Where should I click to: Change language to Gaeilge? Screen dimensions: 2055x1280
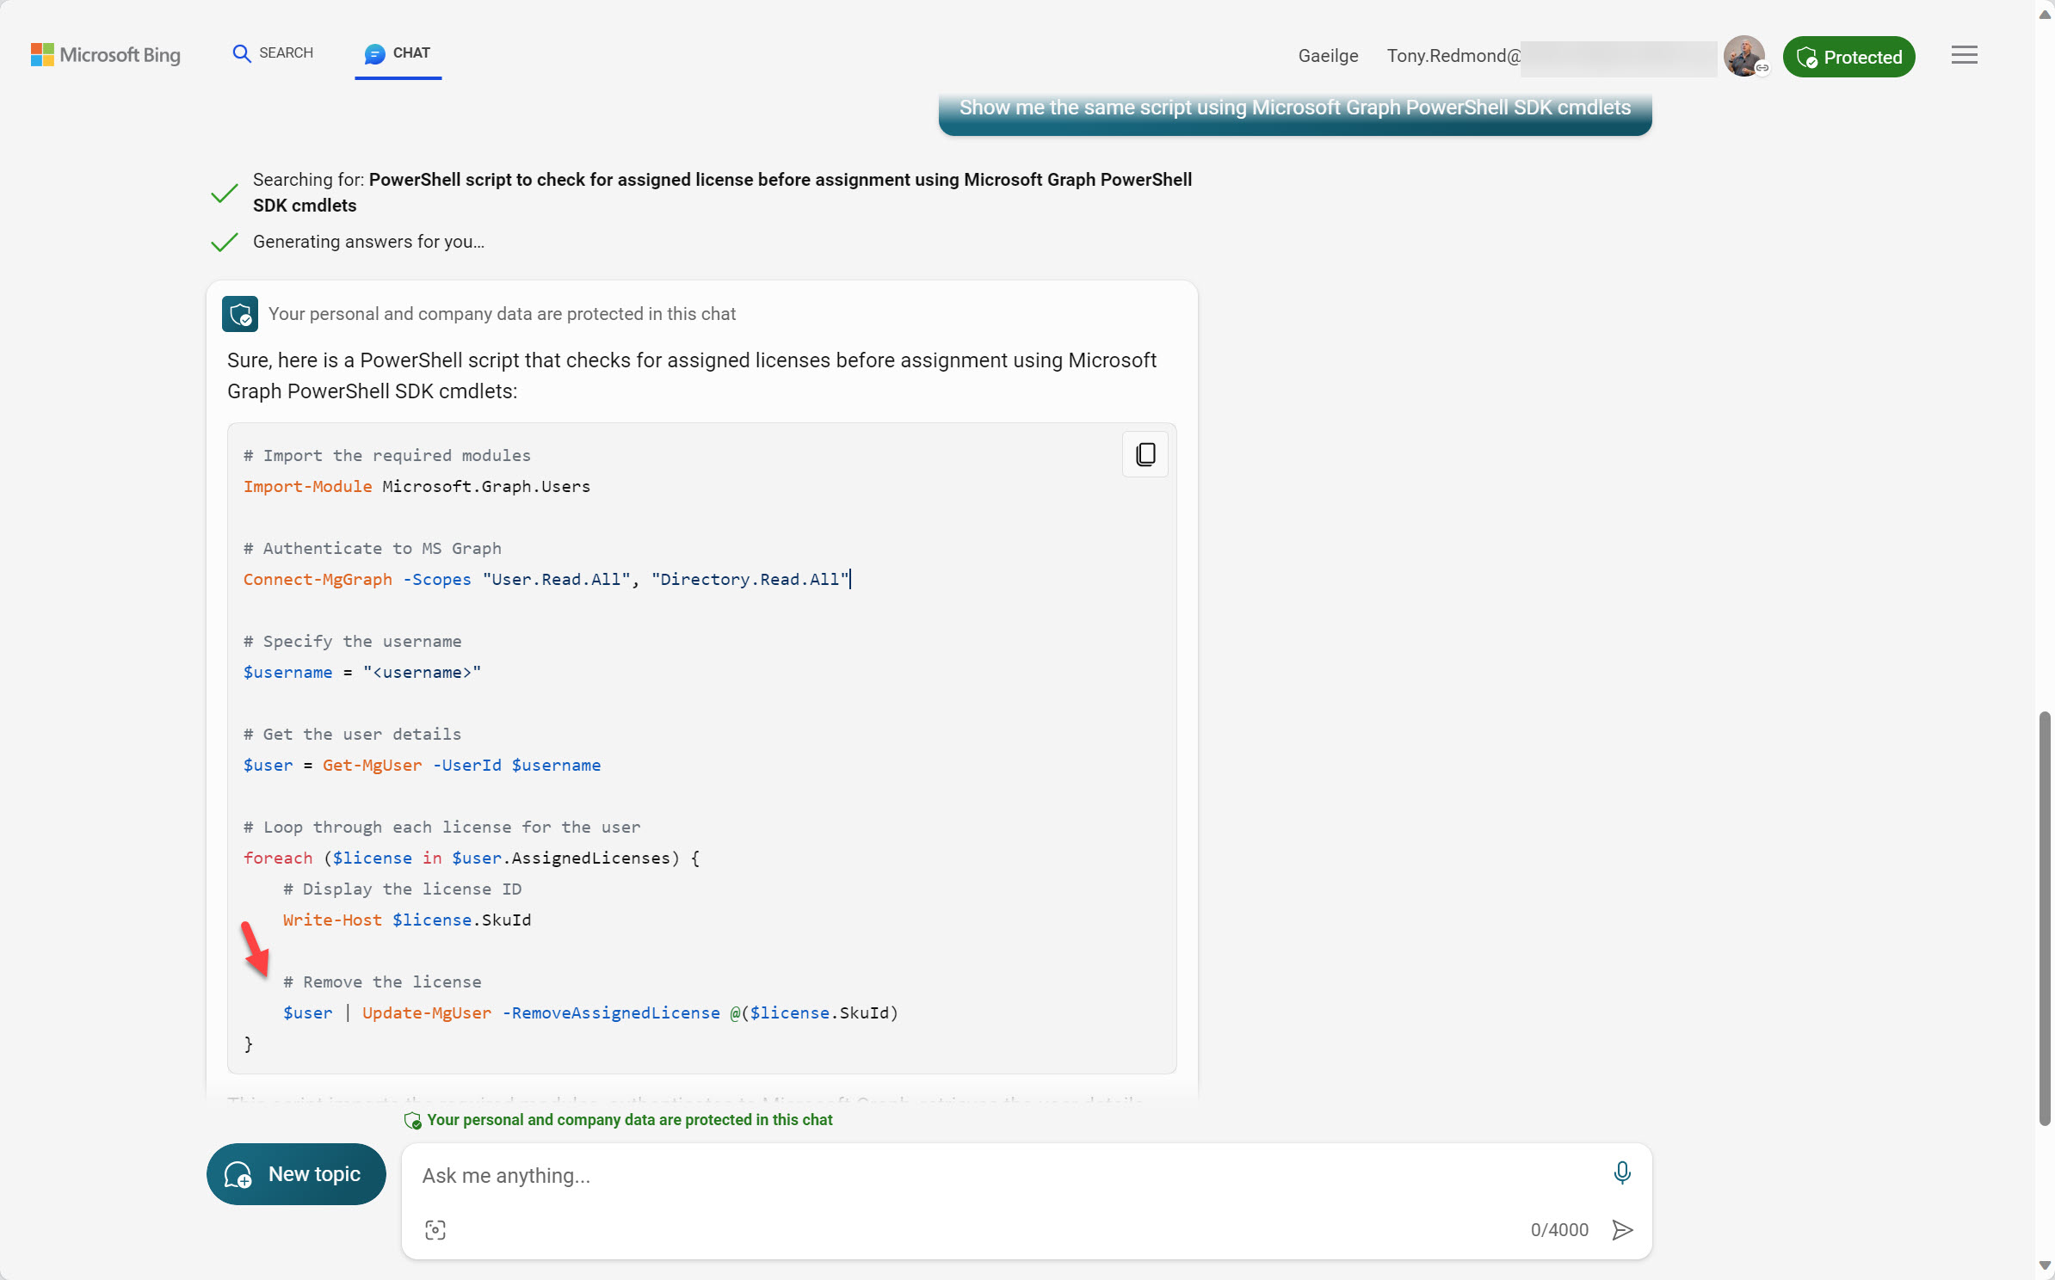pyautogui.click(x=1328, y=56)
